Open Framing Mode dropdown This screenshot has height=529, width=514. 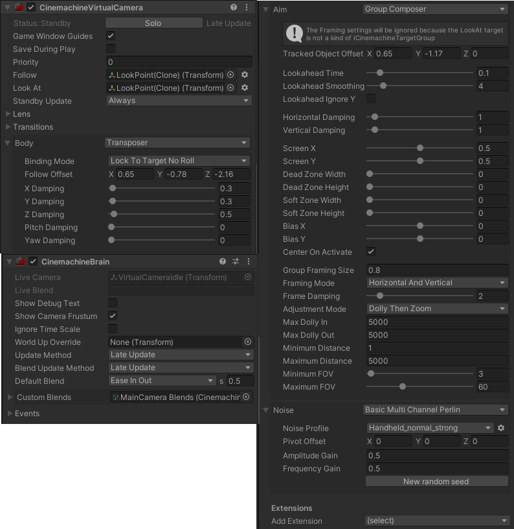437,283
